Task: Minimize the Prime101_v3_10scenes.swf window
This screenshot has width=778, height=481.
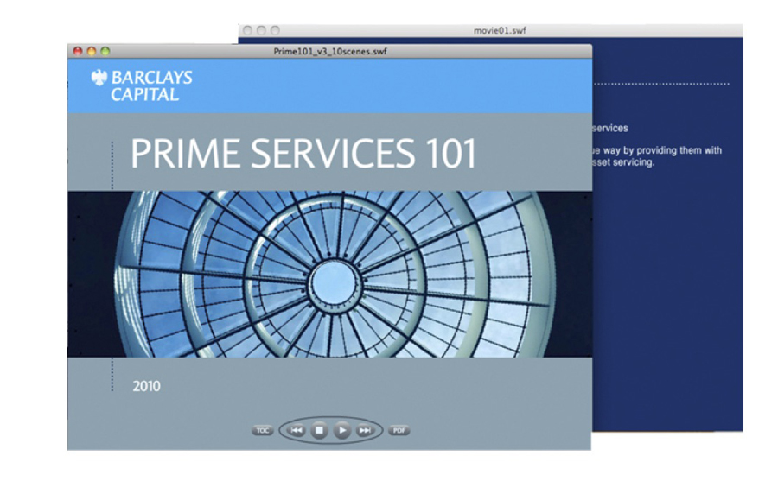Action: (x=92, y=52)
